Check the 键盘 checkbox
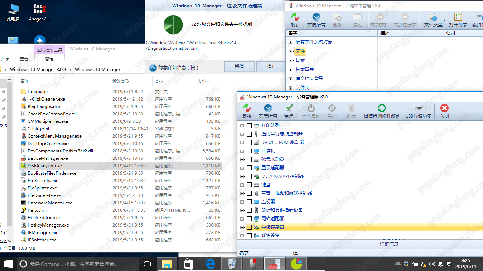Viewport: 483px width, 271px height. click(249, 185)
